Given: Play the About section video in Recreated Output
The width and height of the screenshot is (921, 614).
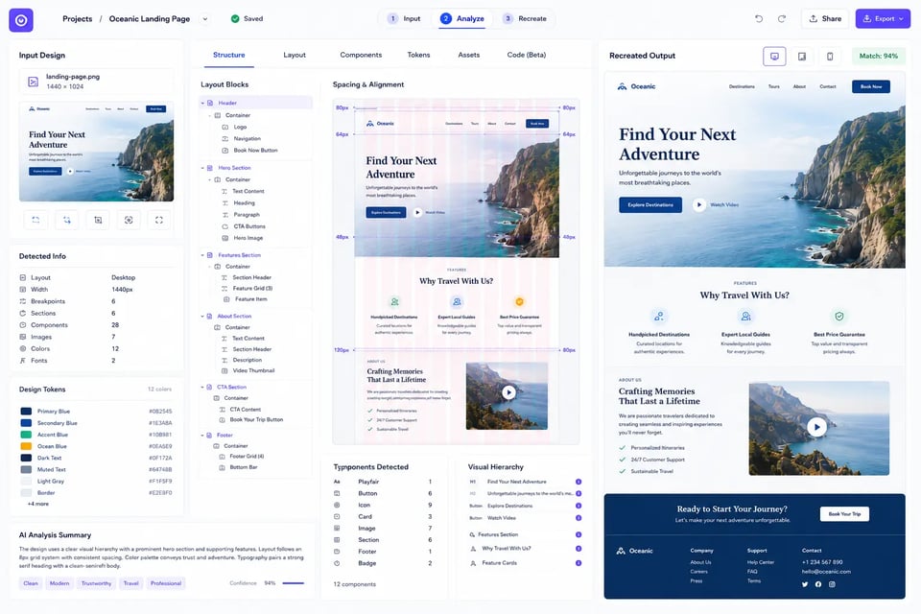Looking at the screenshot, I should 816,427.
